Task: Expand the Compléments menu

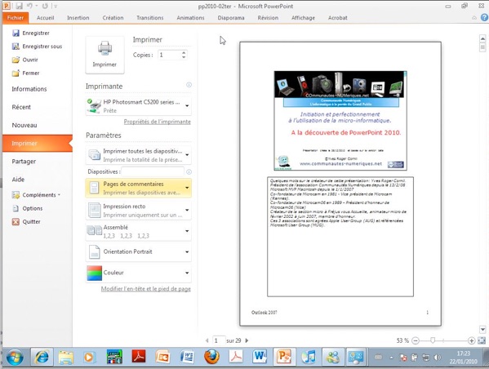Action: point(36,195)
